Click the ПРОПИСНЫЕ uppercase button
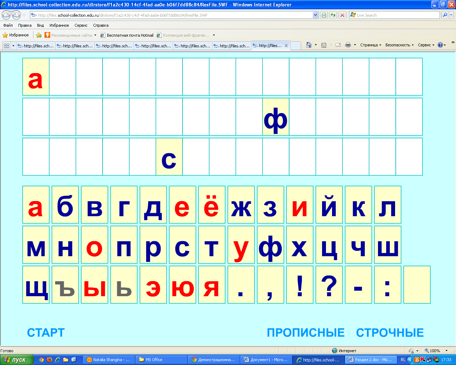Screen dimensions: 456x365 (306, 333)
